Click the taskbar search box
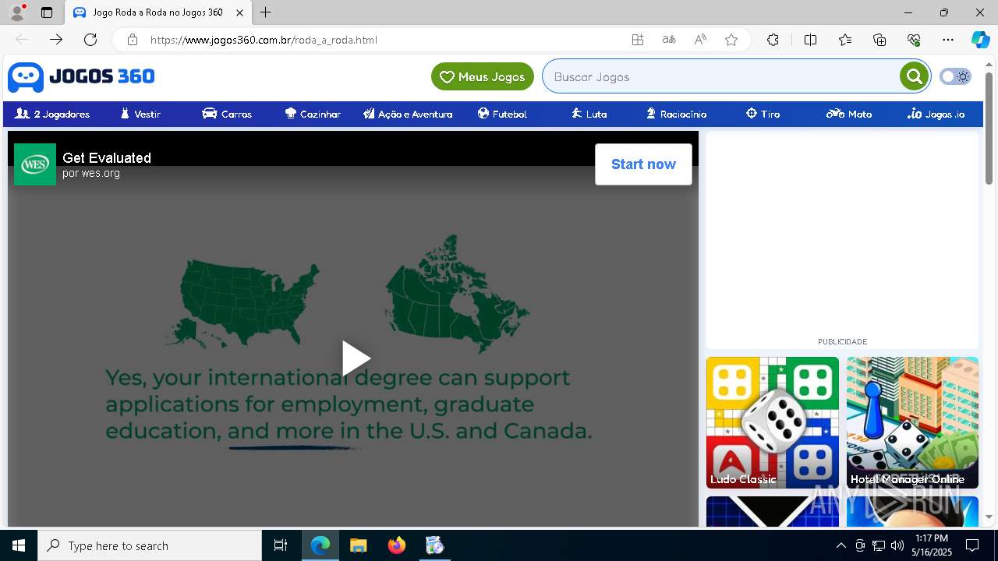 click(150, 545)
